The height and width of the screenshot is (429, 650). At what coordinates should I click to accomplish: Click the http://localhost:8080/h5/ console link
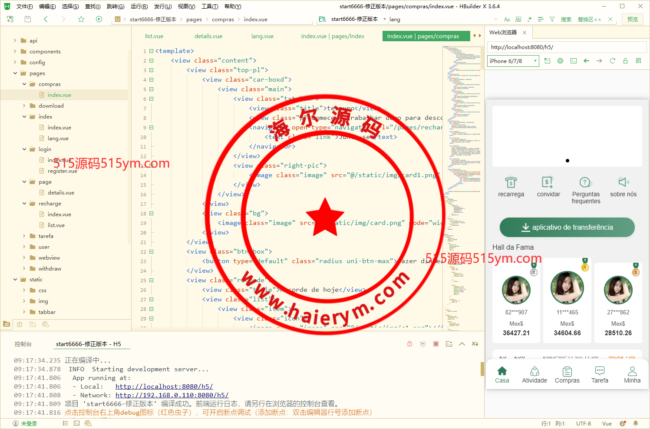click(164, 386)
